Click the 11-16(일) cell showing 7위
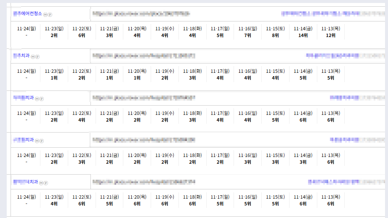This screenshot has height=218, width=388. click(247, 32)
